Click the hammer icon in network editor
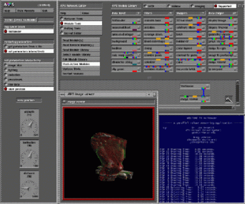 click(x=229, y=99)
